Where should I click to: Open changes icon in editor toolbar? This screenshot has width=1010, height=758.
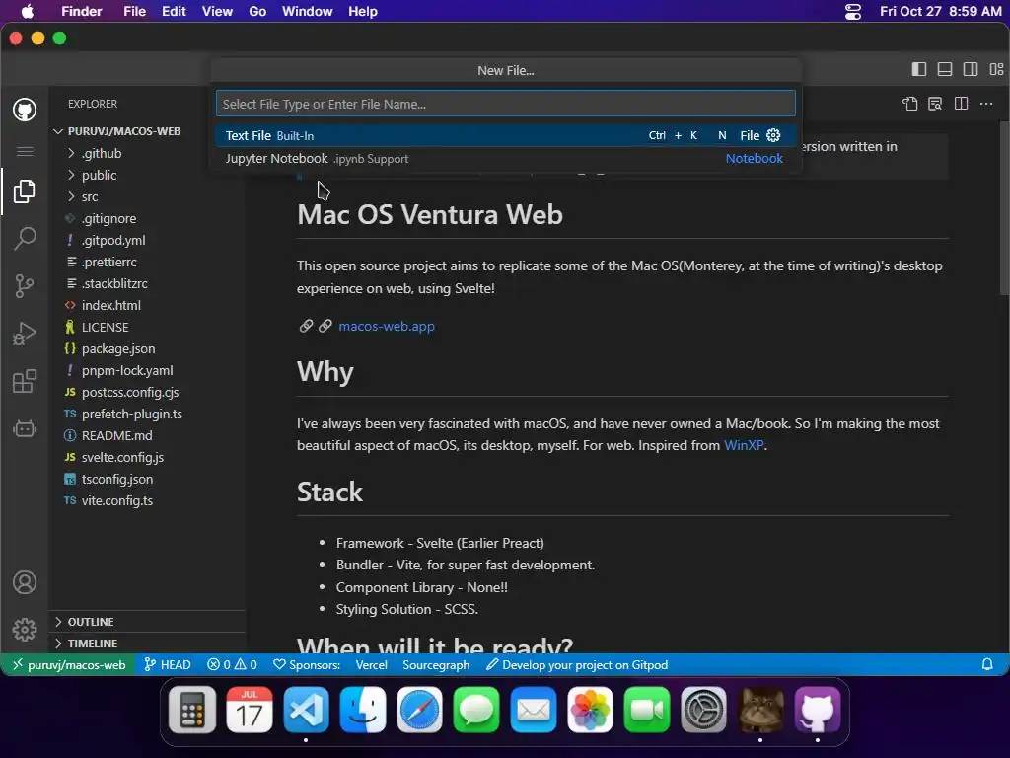909,104
